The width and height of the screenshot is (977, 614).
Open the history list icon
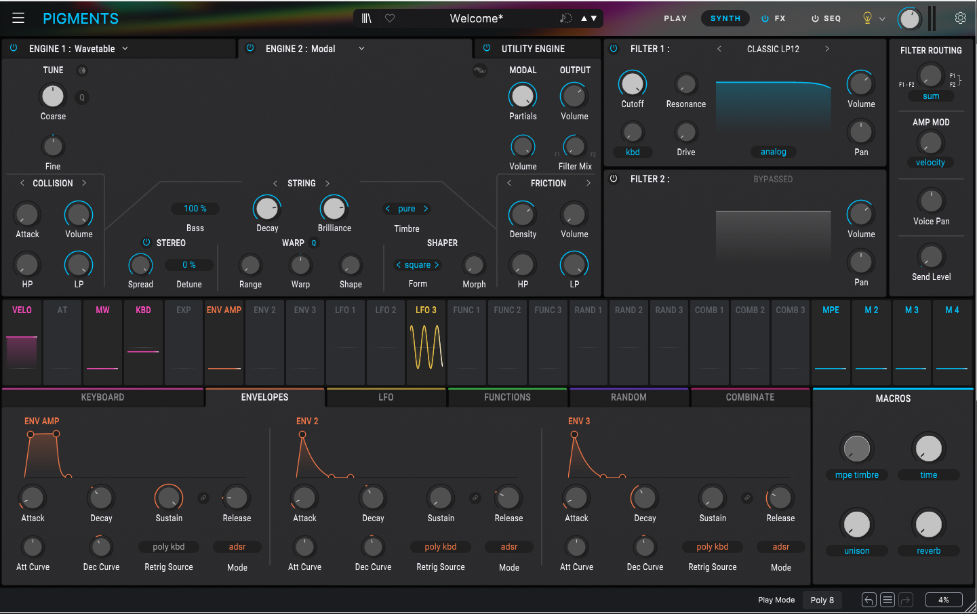[x=888, y=600]
